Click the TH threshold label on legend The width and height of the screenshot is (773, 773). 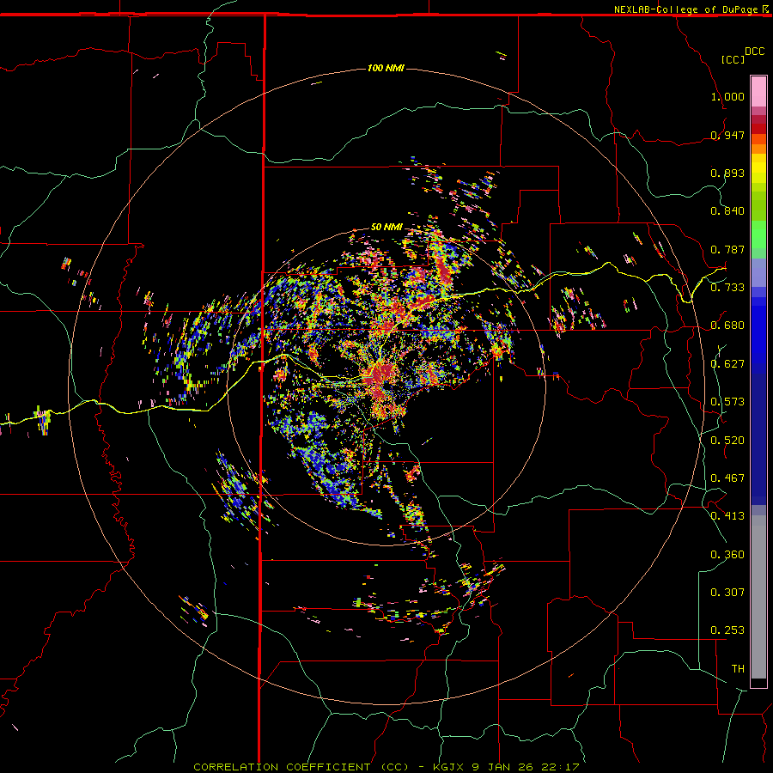tap(738, 669)
